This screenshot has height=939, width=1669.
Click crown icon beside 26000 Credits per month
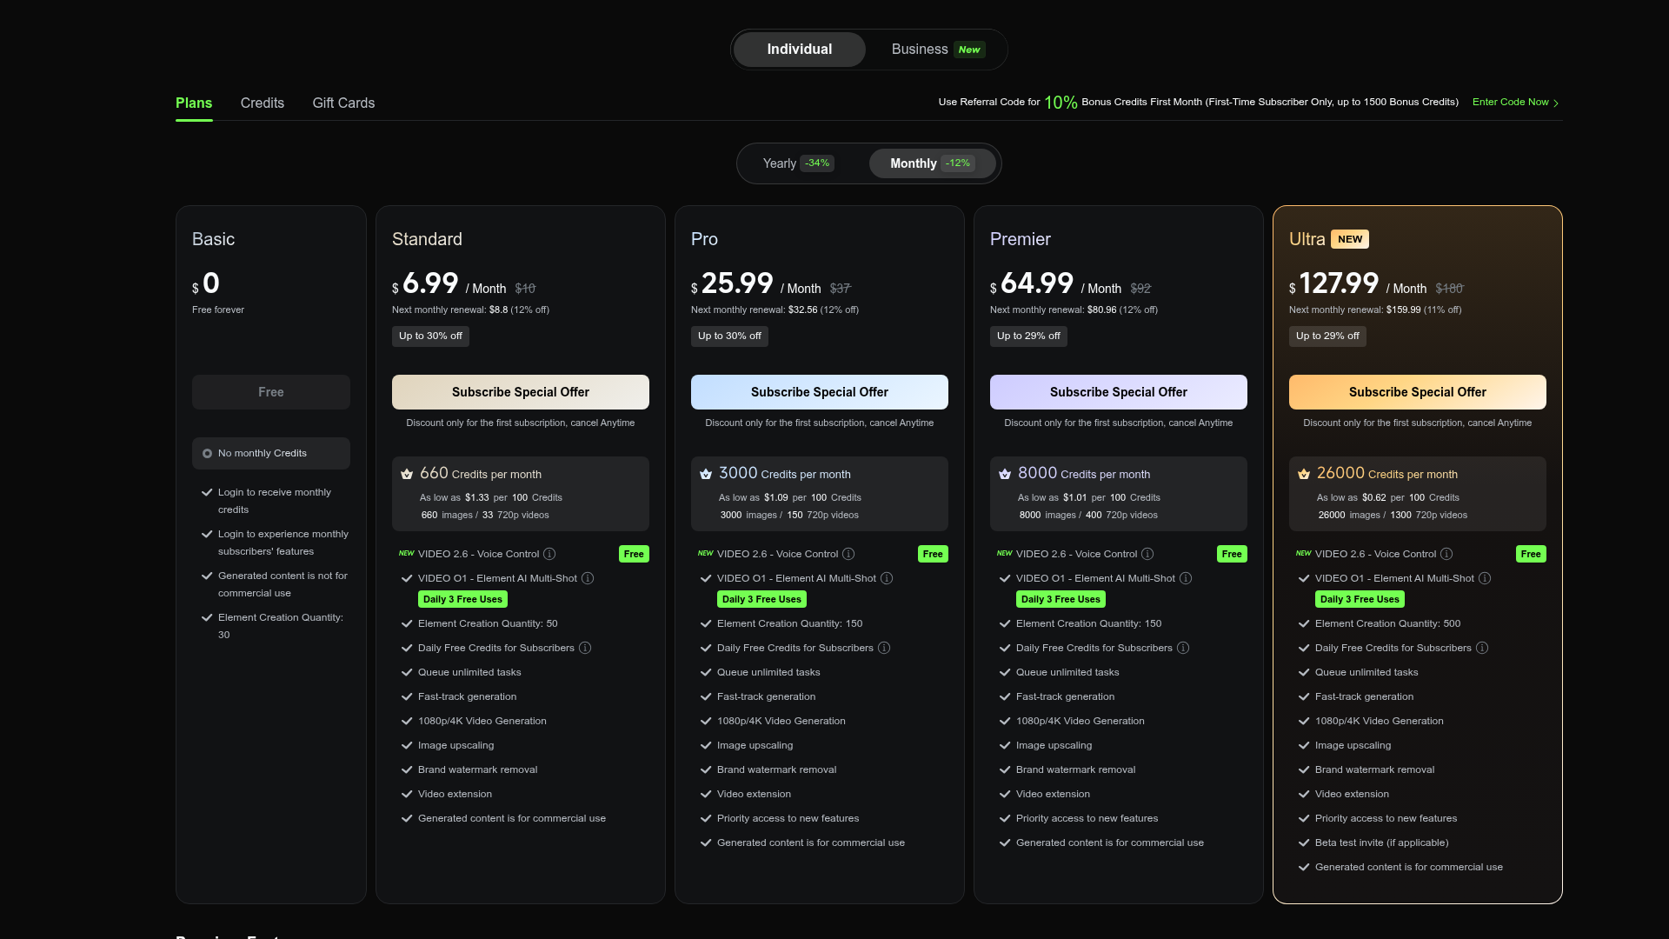[x=1304, y=474]
